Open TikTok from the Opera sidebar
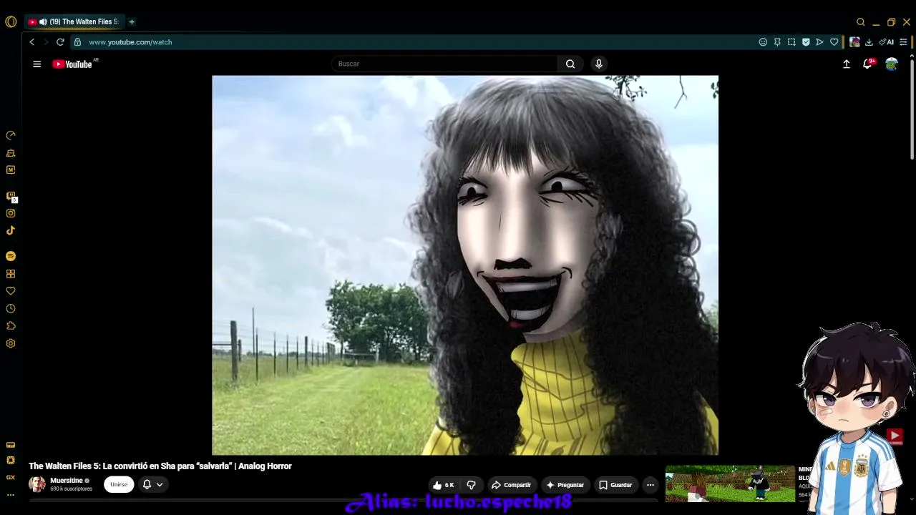916x515 pixels. [11, 230]
